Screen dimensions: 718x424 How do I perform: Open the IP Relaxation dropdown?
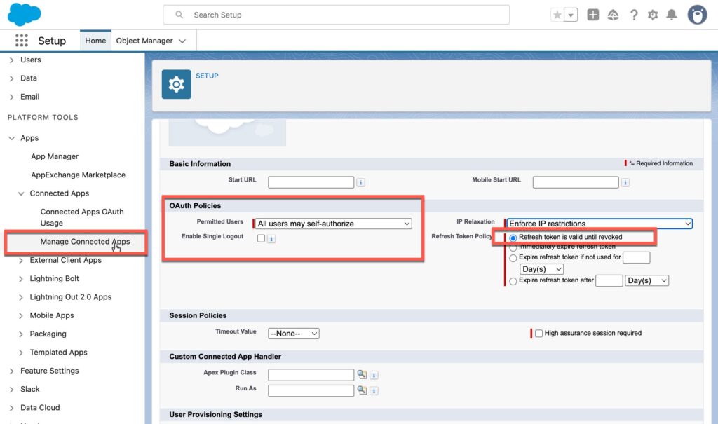pyautogui.click(x=600, y=224)
